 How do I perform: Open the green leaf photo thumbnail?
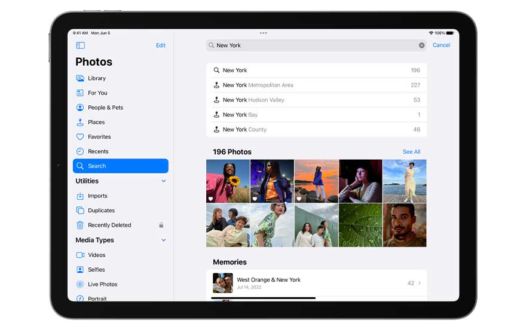pyautogui.click(x=360, y=225)
